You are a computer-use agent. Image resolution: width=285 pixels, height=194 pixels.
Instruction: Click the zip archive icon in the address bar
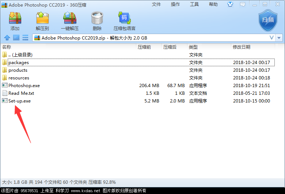(x=37, y=38)
